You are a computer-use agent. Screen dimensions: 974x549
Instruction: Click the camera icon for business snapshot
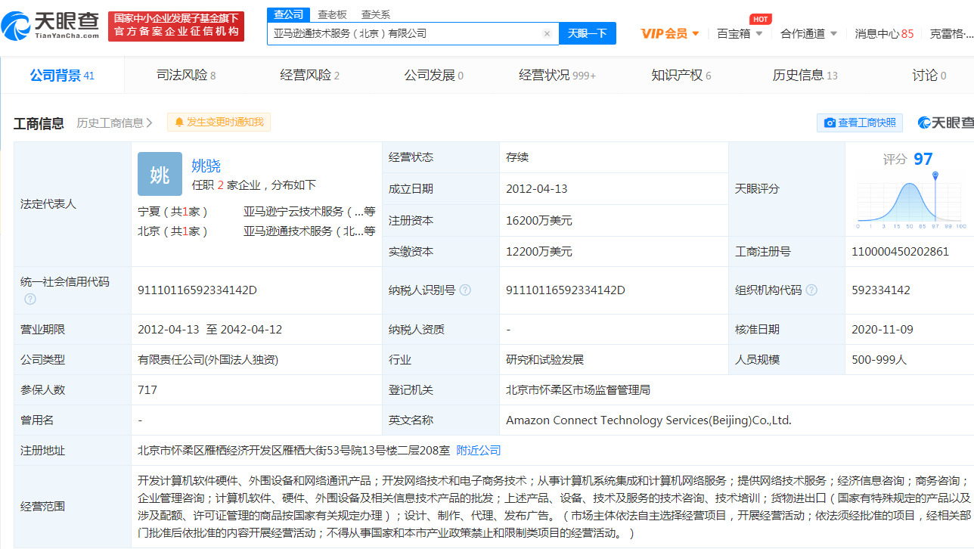click(830, 123)
